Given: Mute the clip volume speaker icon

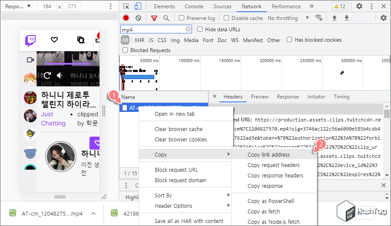Looking at the screenshot, I should tap(60, 75).
